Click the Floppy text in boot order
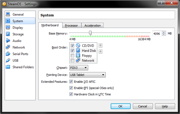Viewport: 180px width, 114px height. point(87,56)
